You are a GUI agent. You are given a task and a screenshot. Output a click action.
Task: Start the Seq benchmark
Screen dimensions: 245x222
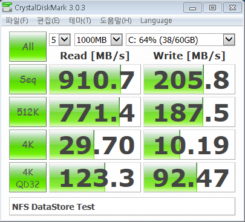(28, 79)
